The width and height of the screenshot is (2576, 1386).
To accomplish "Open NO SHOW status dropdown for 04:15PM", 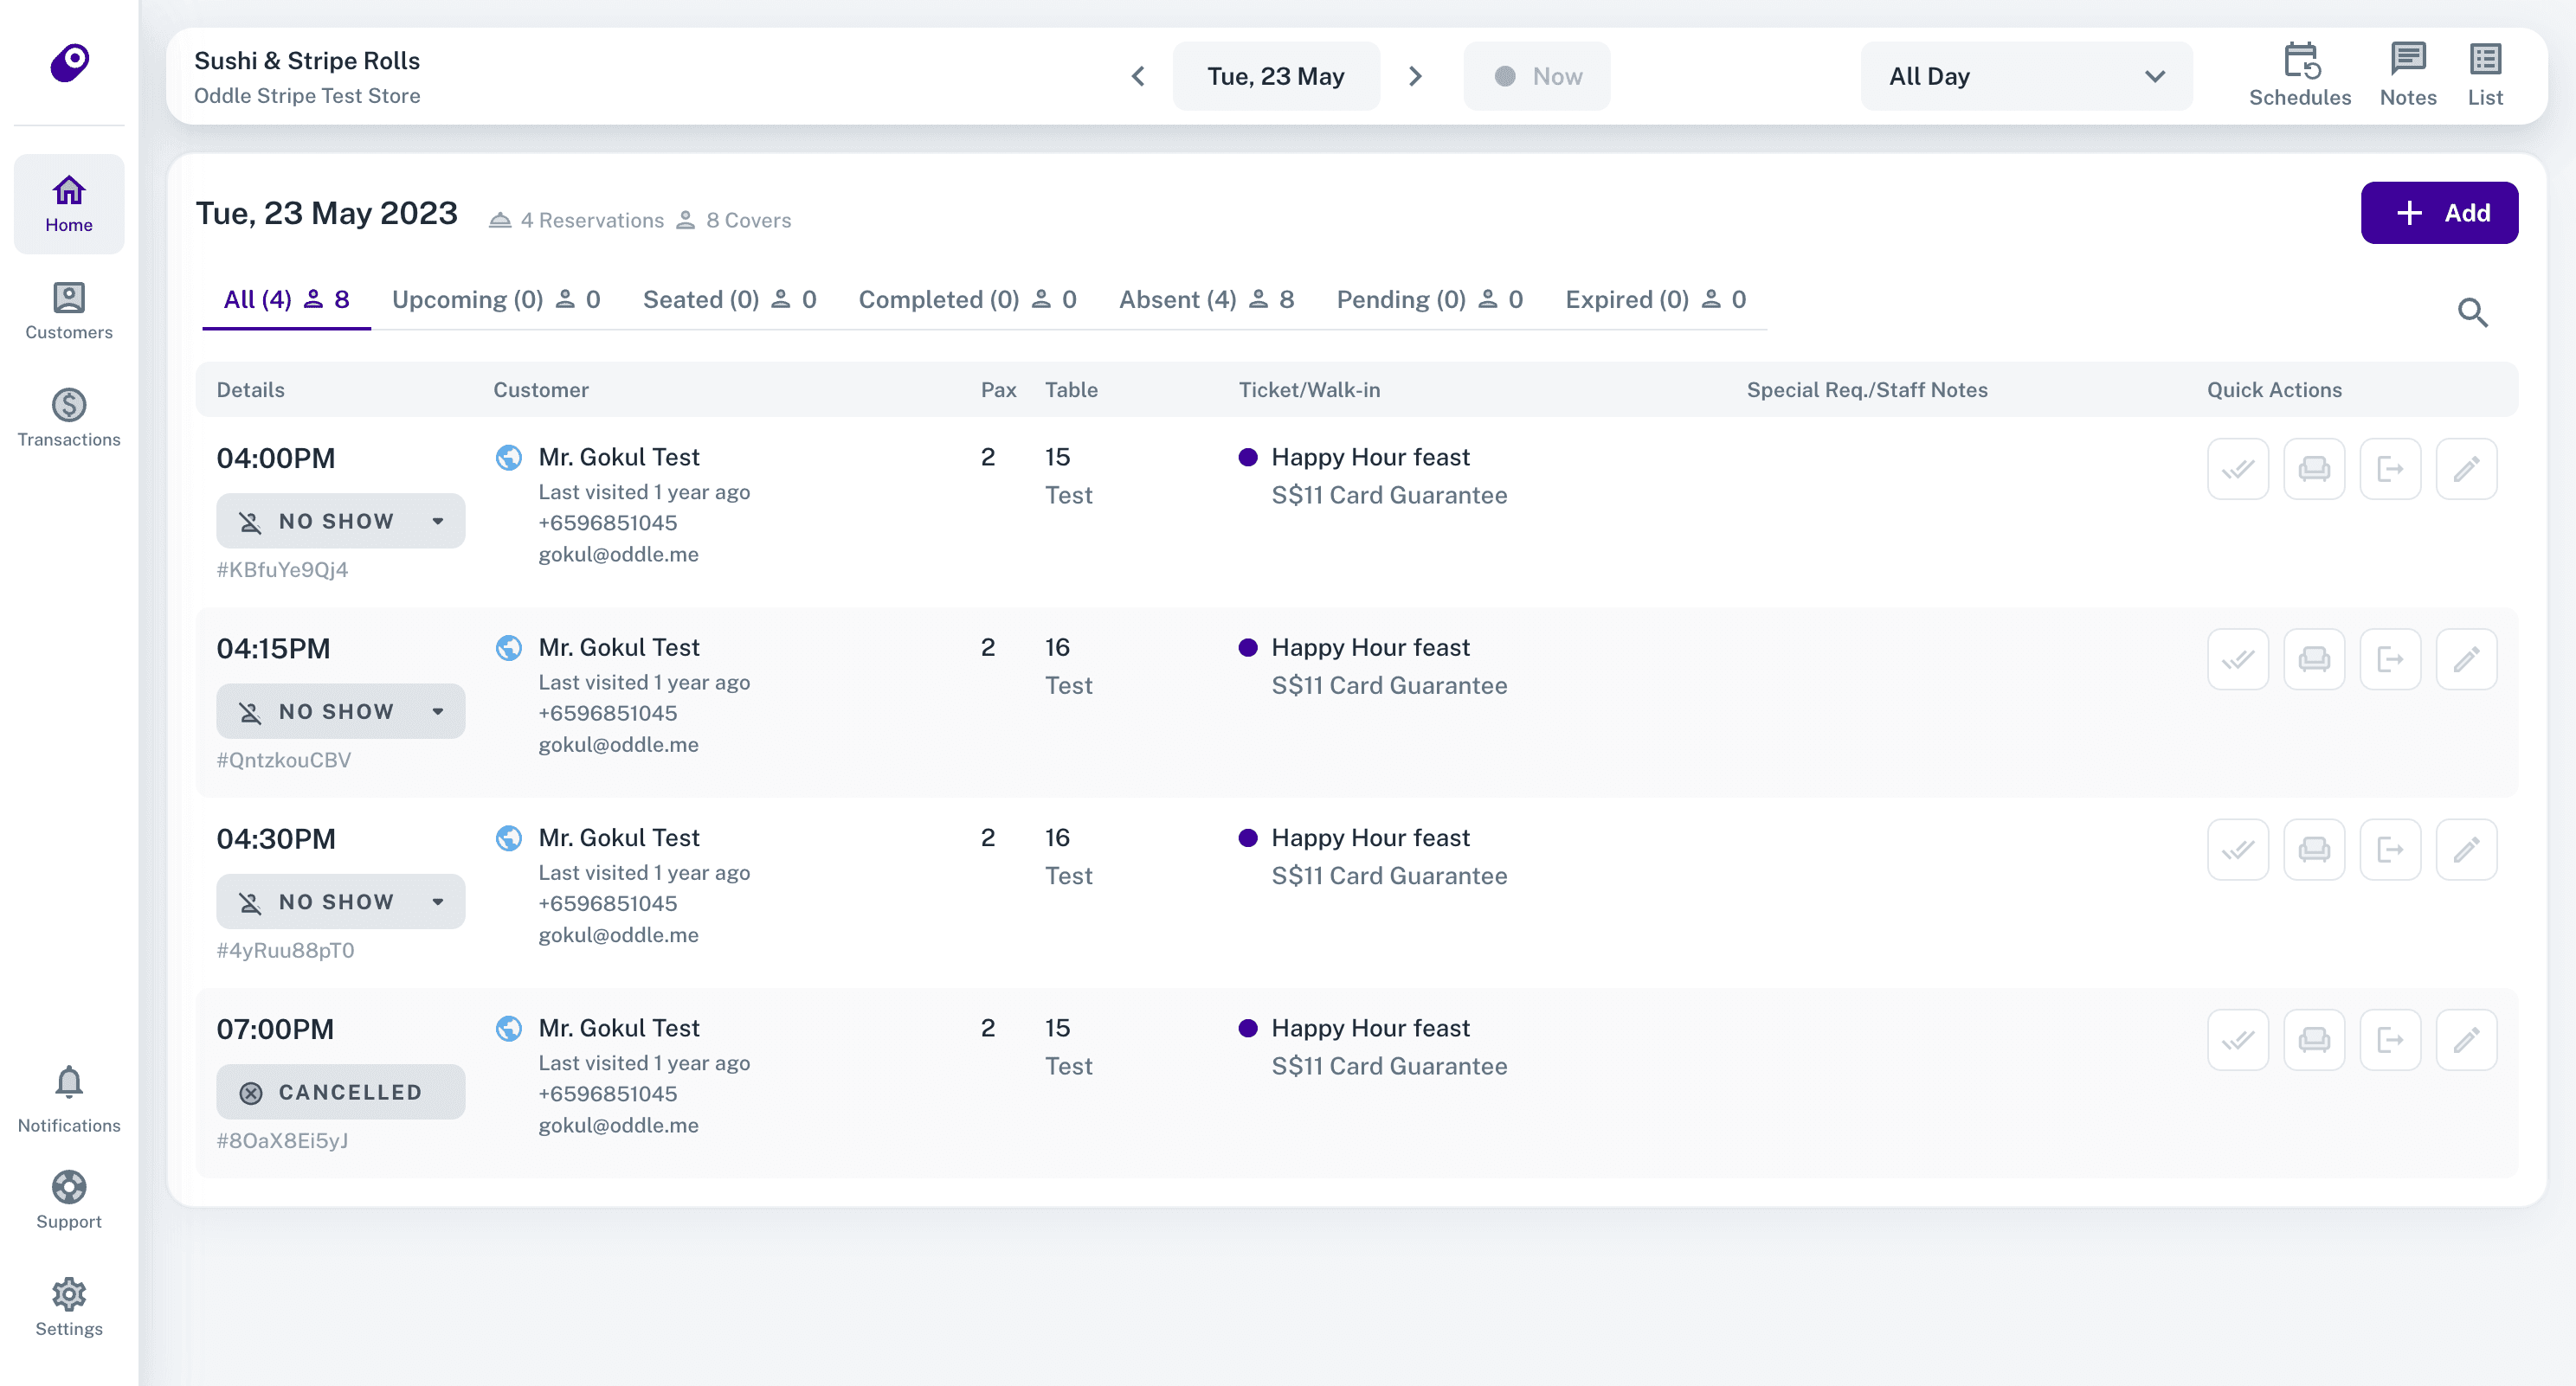I will (x=340, y=710).
